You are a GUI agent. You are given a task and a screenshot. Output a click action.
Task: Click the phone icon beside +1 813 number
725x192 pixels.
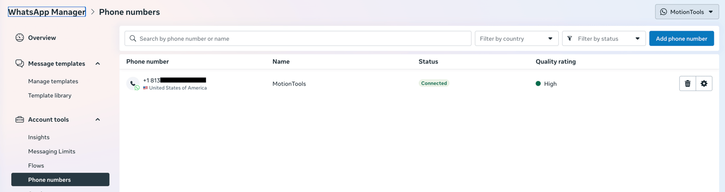coord(133,84)
